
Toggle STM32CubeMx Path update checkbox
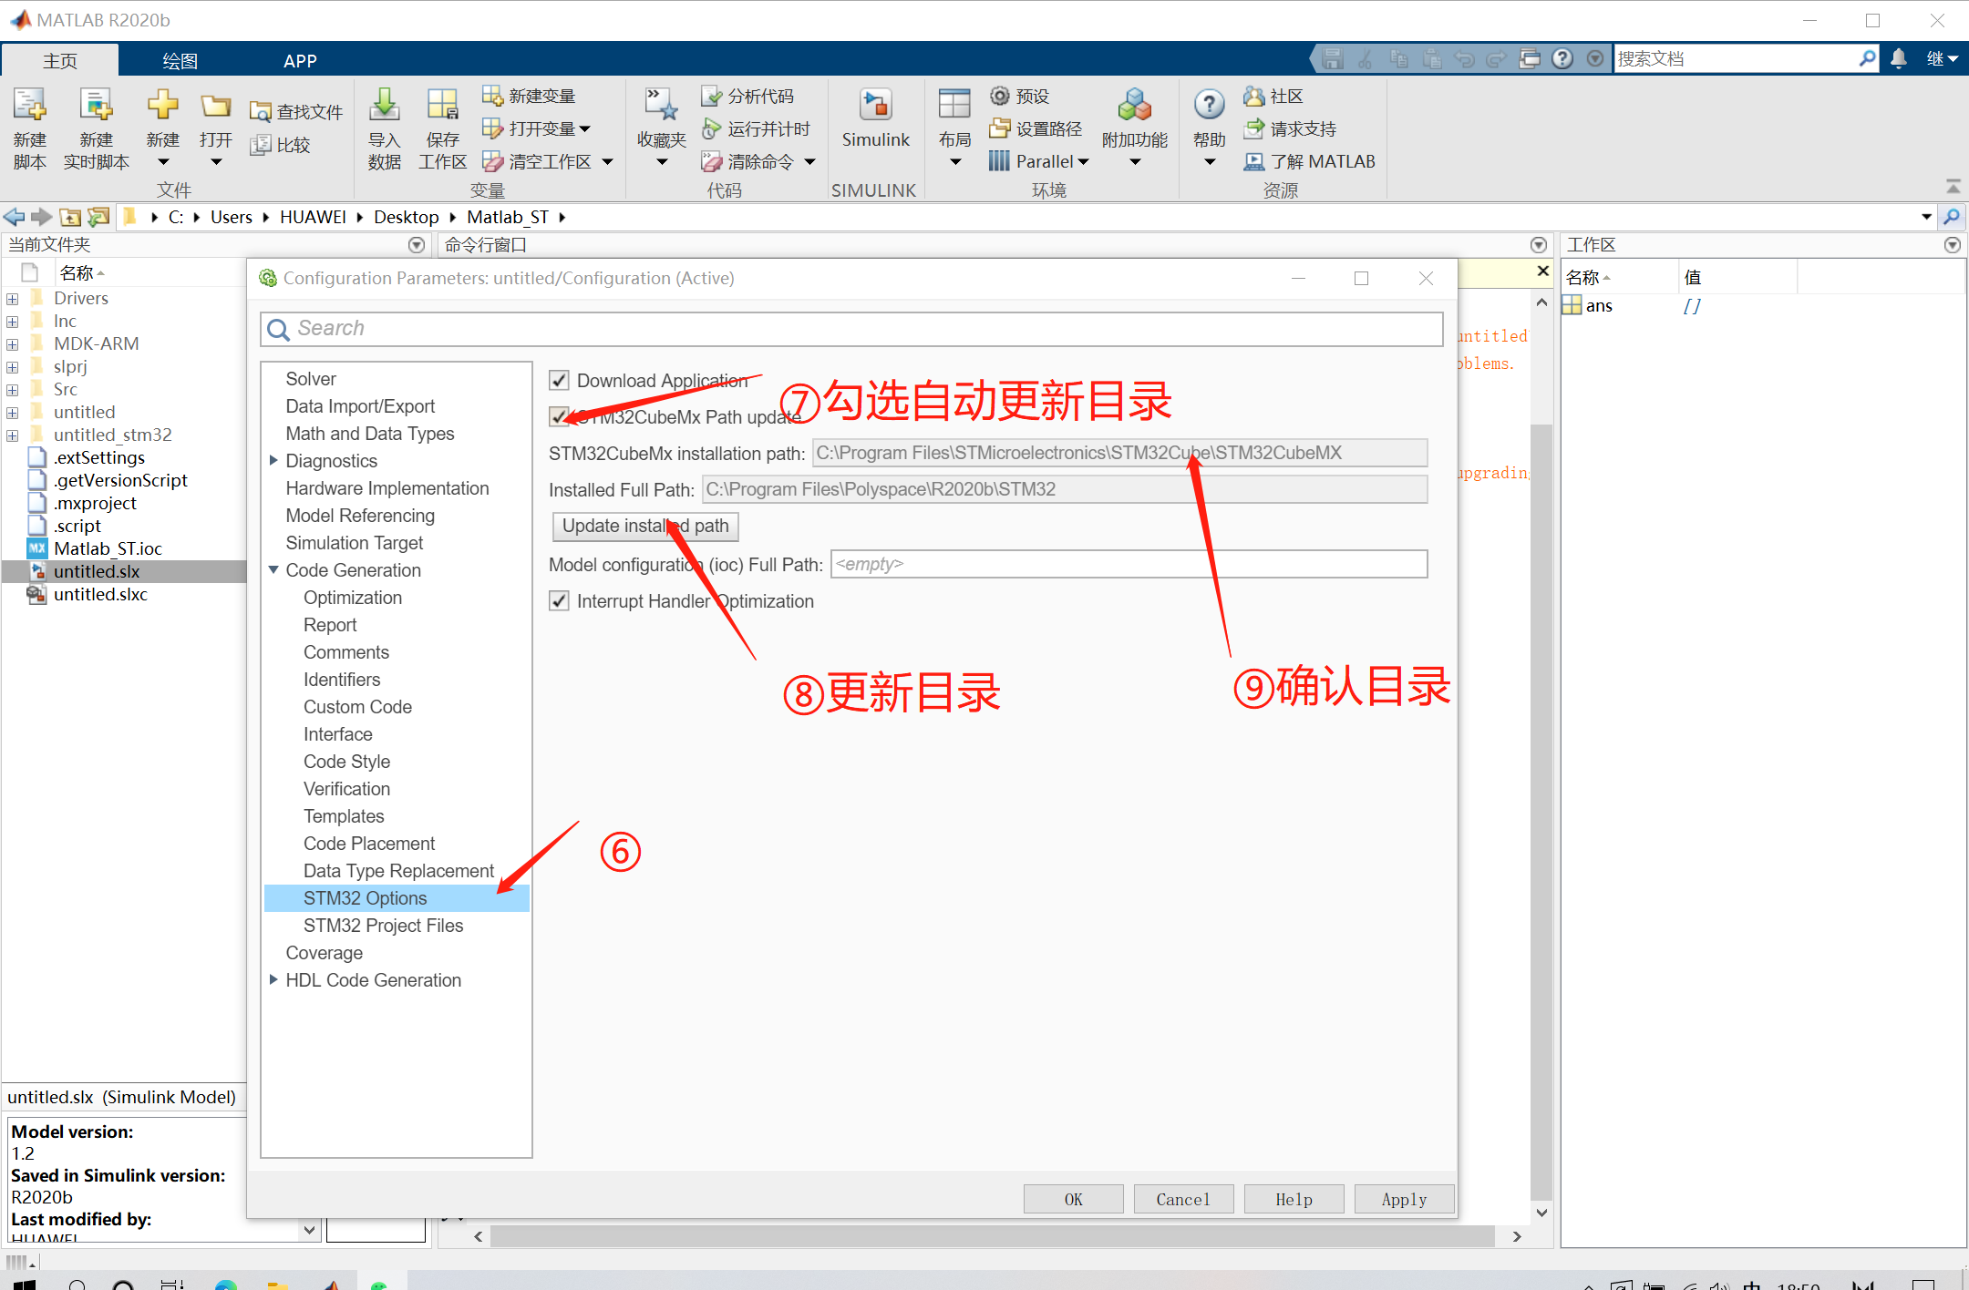[559, 417]
